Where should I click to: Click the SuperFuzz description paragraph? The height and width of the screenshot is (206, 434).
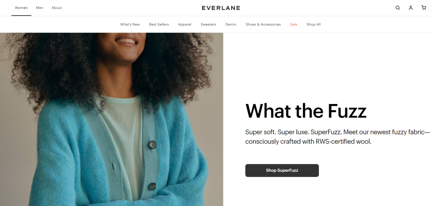point(338,137)
